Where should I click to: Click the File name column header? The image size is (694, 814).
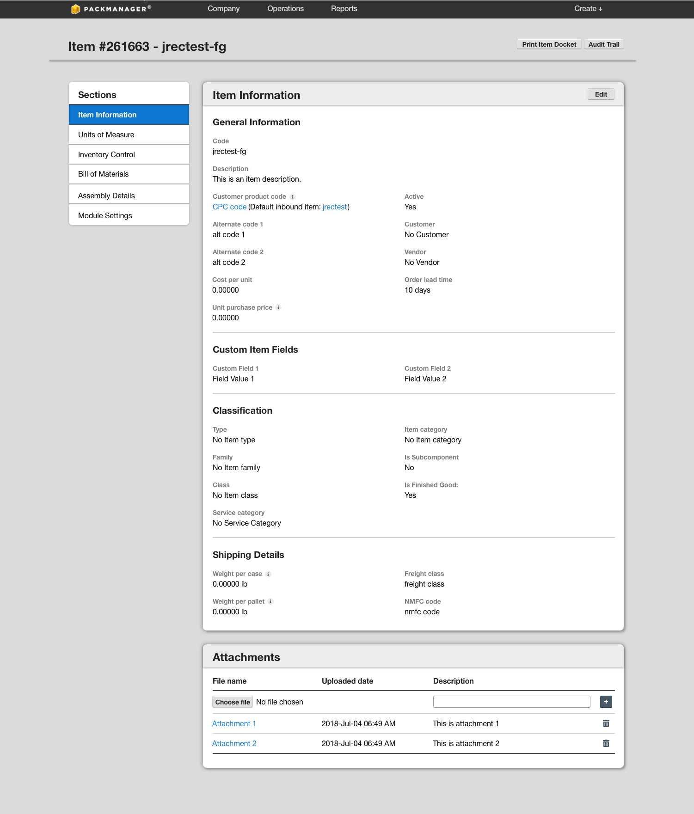(x=229, y=681)
